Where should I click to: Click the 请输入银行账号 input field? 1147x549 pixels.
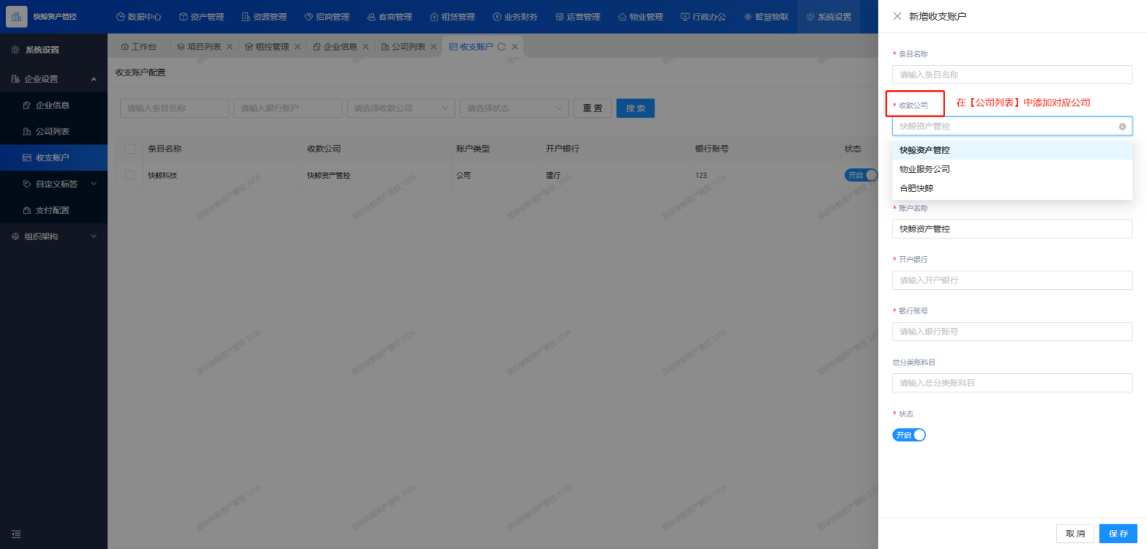[1012, 331]
